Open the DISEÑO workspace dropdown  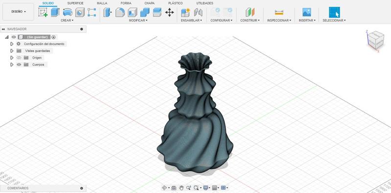pos(19,12)
